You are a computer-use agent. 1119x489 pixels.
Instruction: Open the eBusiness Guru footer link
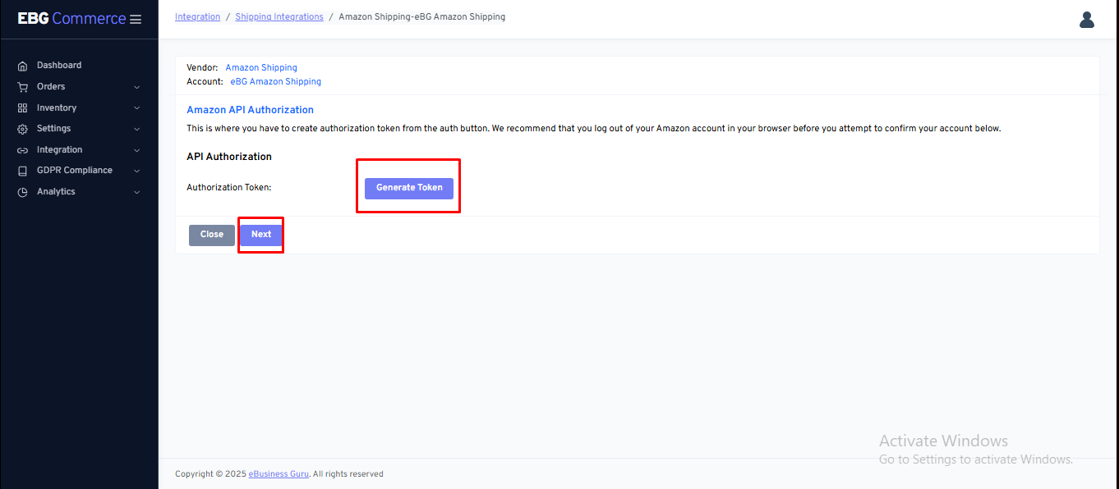coord(279,474)
